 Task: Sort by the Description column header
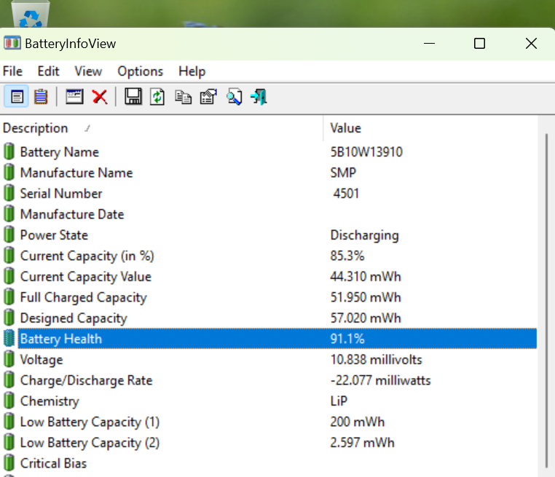(x=162, y=128)
